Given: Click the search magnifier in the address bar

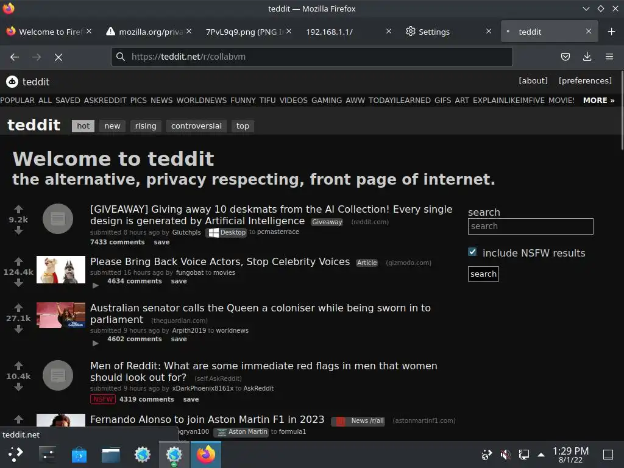Looking at the screenshot, I should coord(121,57).
